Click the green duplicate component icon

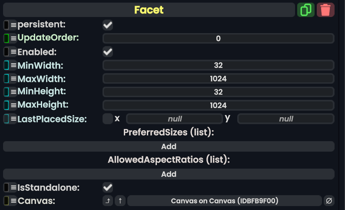[x=306, y=10]
